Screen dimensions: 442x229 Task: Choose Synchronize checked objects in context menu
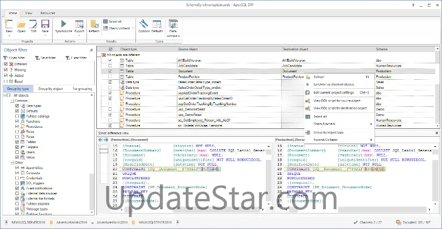coord(339,84)
